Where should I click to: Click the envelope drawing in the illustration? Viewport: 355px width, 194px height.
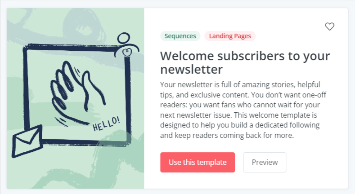[x=27, y=141]
